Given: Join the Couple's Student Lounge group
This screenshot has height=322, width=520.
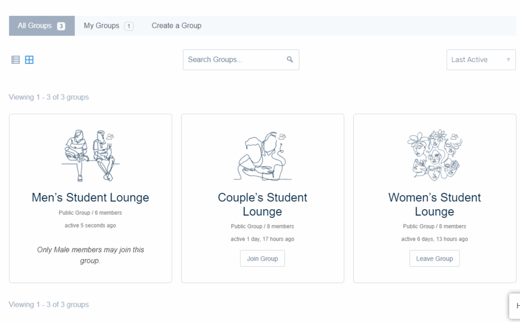Looking at the screenshot, I should click(263, 259).
